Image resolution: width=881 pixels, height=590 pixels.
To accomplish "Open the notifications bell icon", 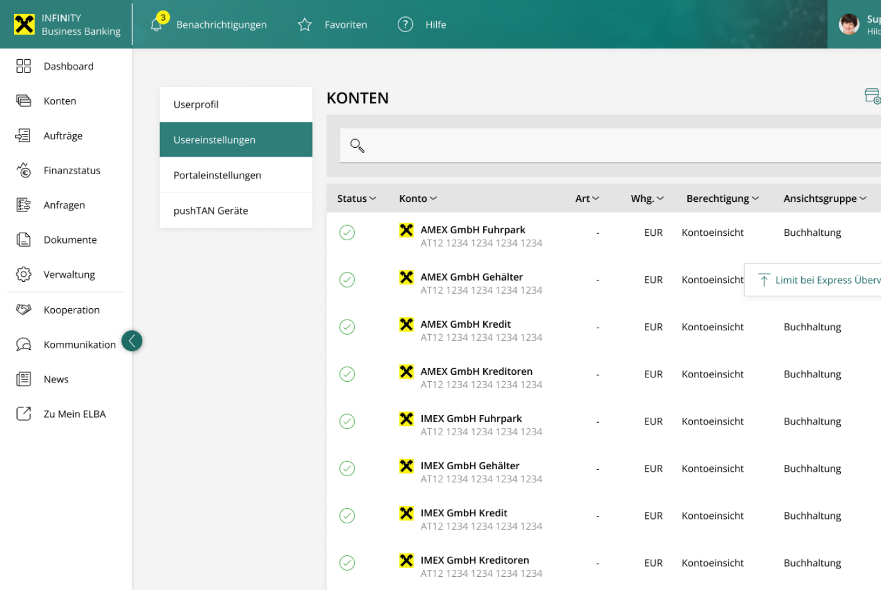I will (x=157, y=25).
